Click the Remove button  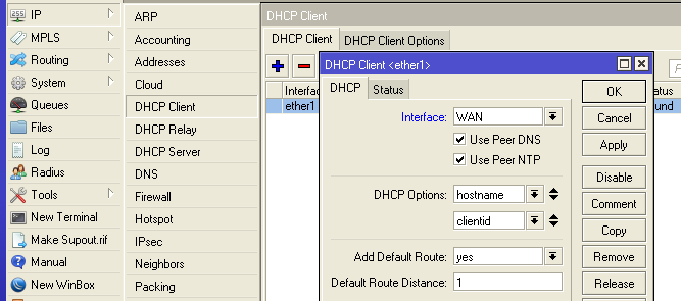[614, 257]
